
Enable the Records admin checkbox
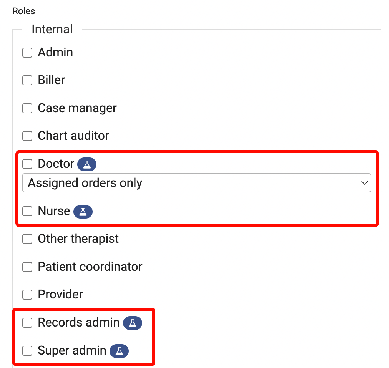pos(27,323)
